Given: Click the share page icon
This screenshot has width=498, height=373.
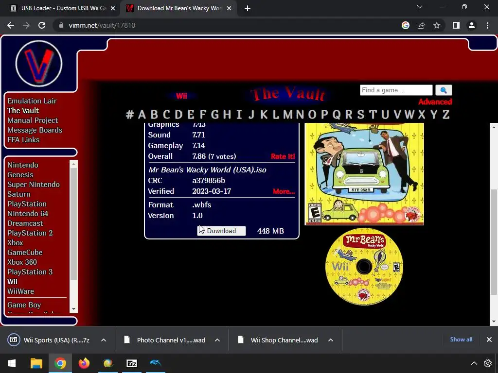Looking at the screenshot, I should [x=421, y=25].
